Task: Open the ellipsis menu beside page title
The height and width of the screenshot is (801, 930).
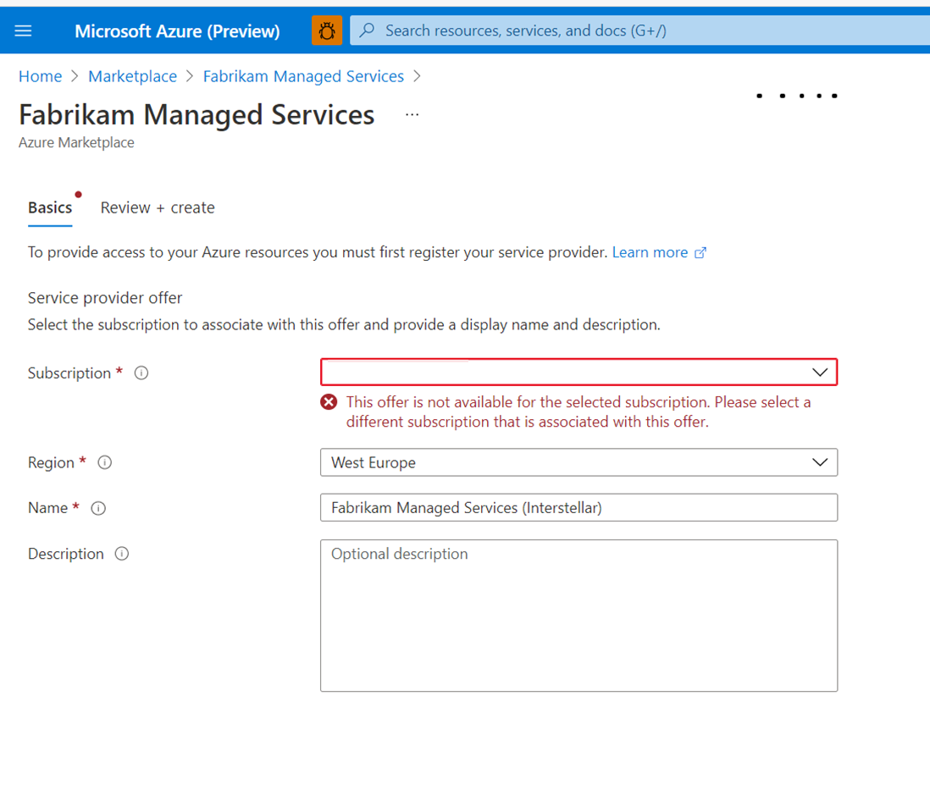Action: click(x=412, y=114)
